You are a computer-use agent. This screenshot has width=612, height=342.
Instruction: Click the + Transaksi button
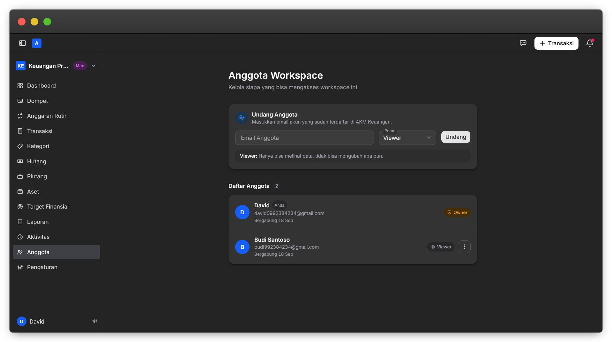pyautogui.click(x=556, y=43)
